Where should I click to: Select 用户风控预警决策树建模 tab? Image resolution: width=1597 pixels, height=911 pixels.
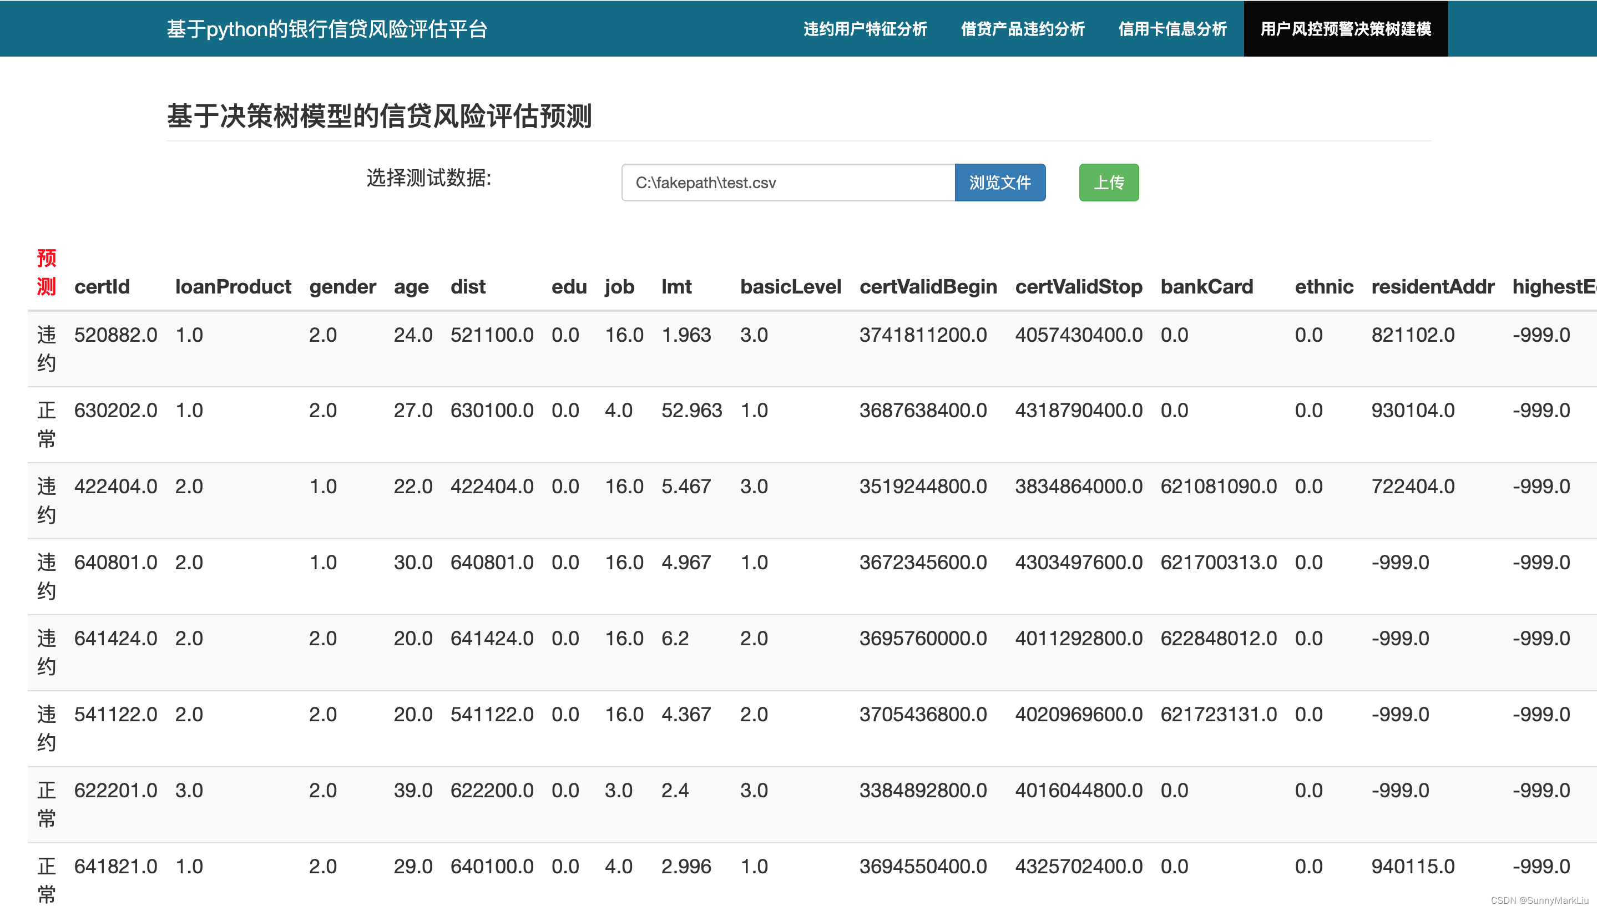1346,29
